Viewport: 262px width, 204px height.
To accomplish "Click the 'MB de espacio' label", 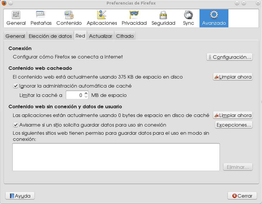I will point(109,95).
